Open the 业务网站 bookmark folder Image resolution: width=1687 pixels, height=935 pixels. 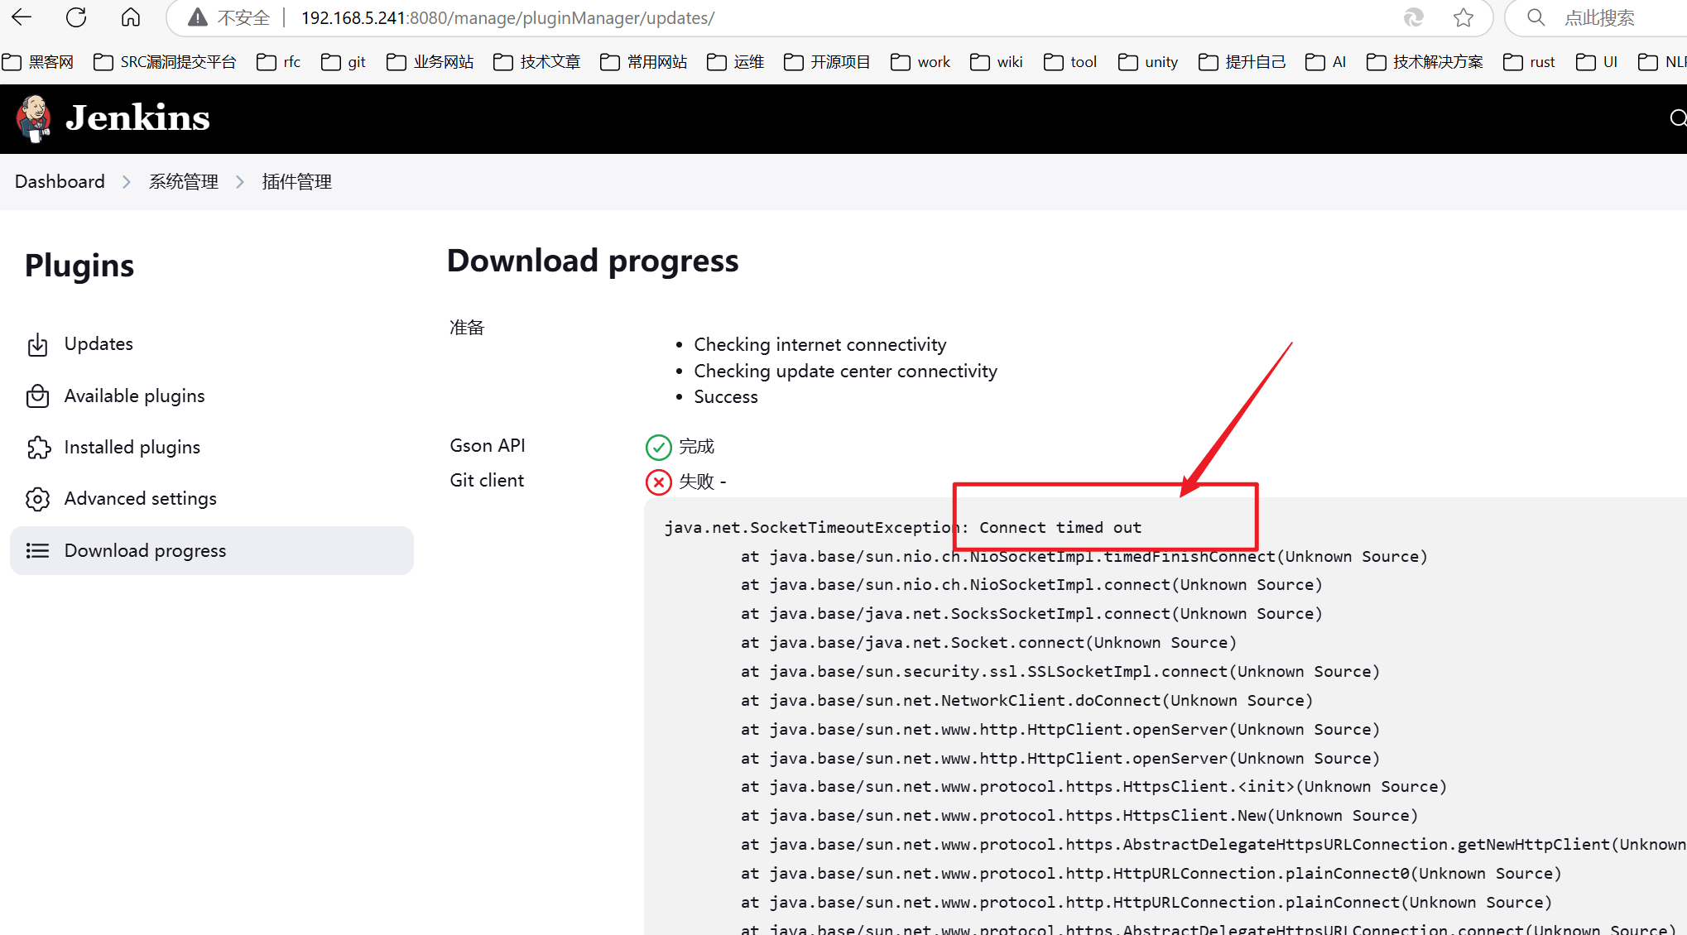[x=430, y=62]
